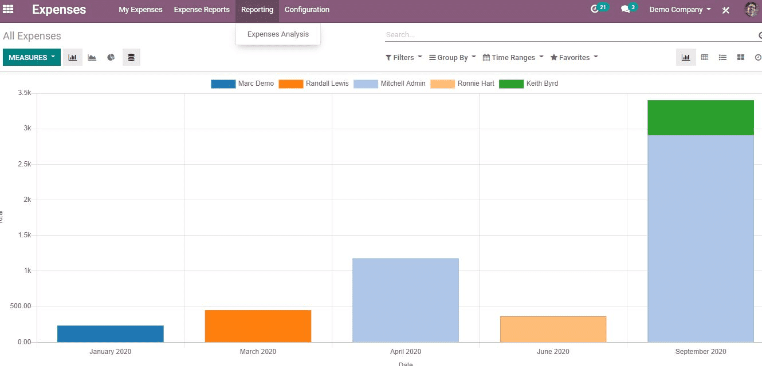Image resolution: width=762 pixels, height=366 pixels.
Task: Toggle Randall Lewis legend swatch
Action: point(291,83)
